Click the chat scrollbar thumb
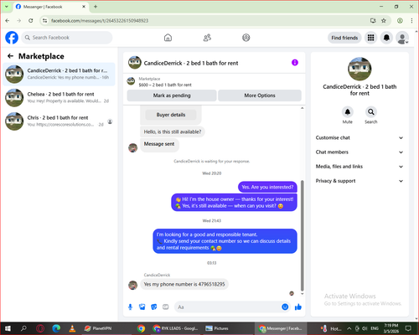This screenshot has width=419, height=335. (x=302, y=236)
